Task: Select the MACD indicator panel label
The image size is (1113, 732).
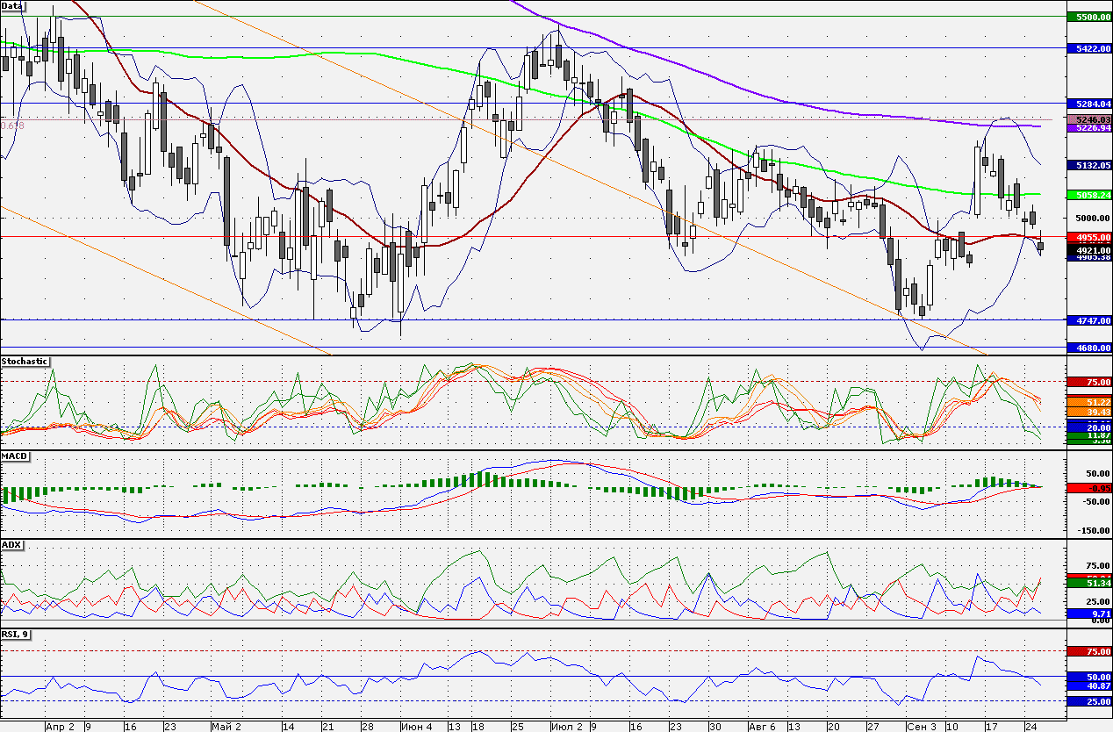Action: coord(15,456)
